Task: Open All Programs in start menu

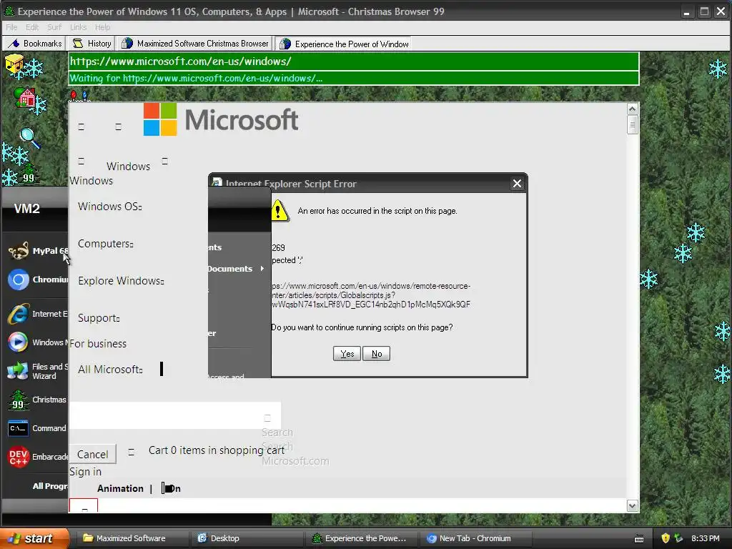Action: tap(49, 486)
